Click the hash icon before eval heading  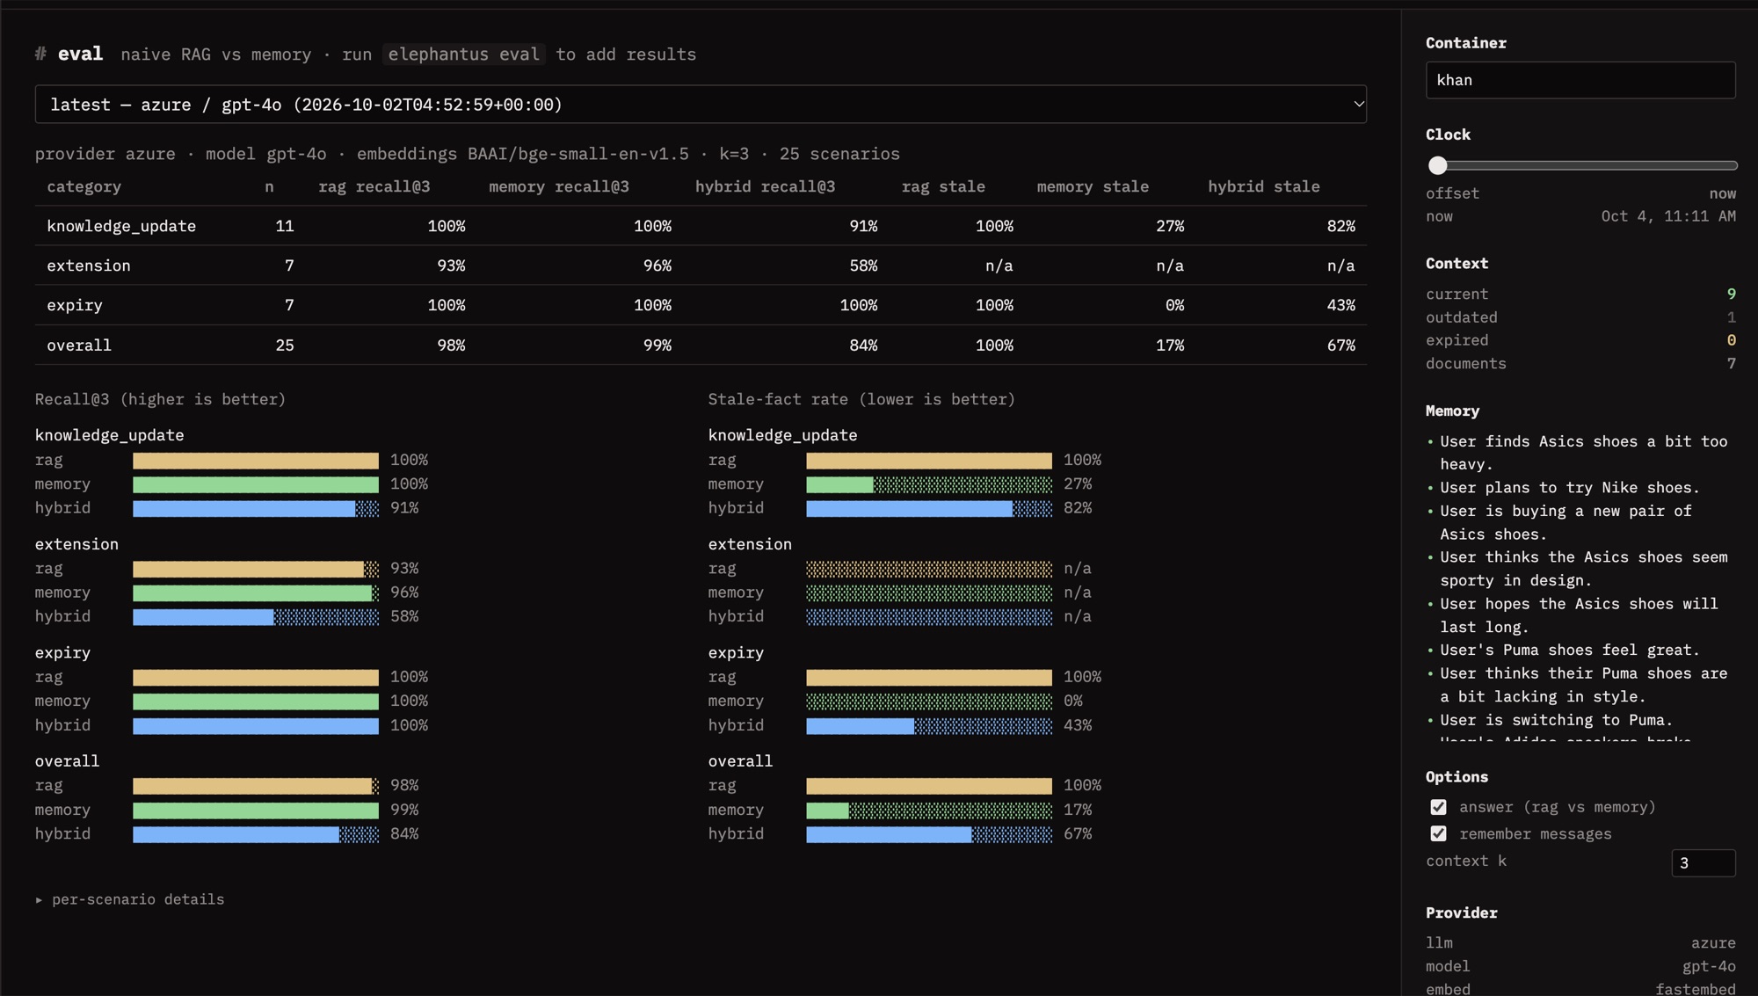(40, 54)
